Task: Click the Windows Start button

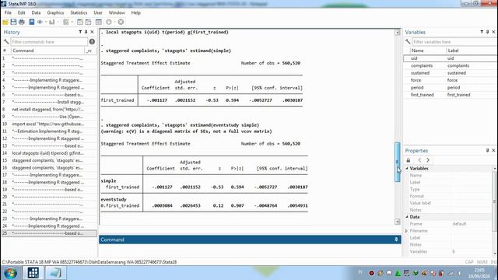Action: click(10, 273)
